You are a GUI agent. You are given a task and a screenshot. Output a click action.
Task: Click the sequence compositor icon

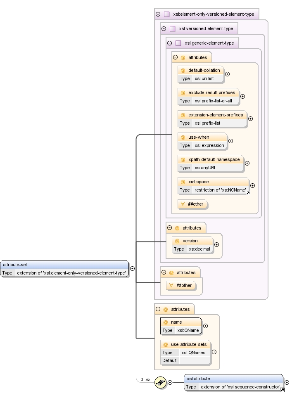161,382
